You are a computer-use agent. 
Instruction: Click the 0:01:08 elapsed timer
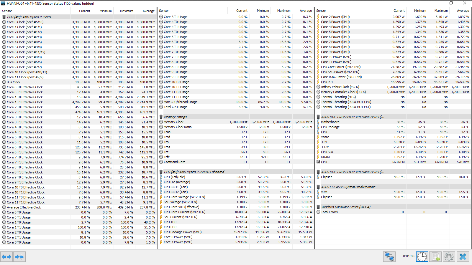[409, 256]
